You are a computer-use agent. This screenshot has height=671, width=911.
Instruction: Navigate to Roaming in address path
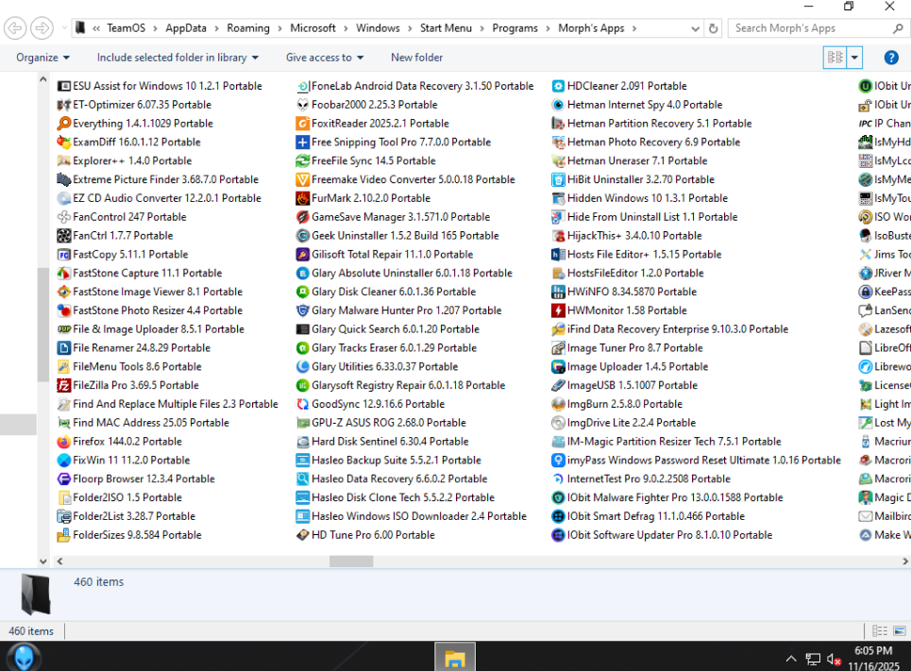pyautogui.click(x=248, y=28)
